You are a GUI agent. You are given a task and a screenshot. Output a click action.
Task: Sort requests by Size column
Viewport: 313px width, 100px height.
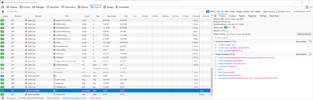tap(126, 16)
